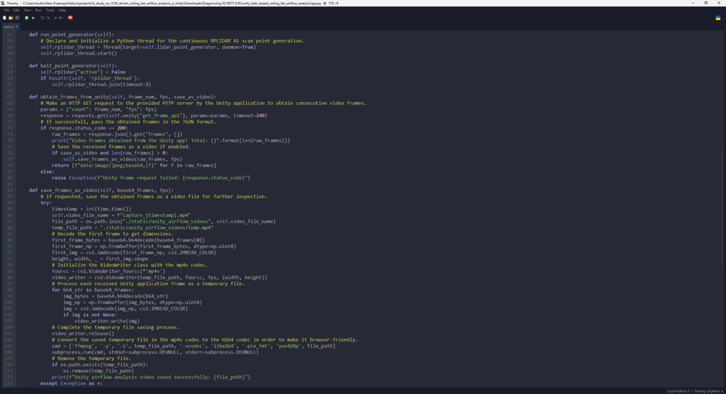The width and height of the screenshot is (726, 394).
Task: Click on 'def run_point_generator(self):' line
Action: pos(72,35)
